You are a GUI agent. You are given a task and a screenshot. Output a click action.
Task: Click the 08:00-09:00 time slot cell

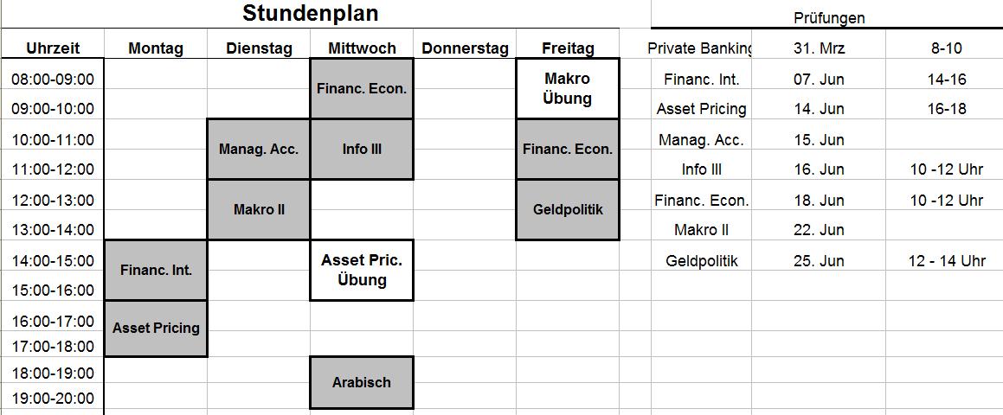point(53,80)
